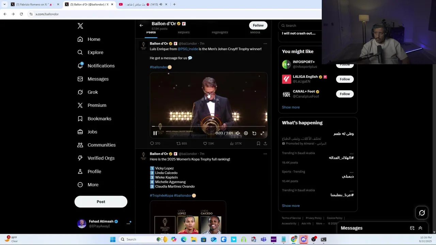Open Jobs in sidebar
The height and width of the screenshot is (245, 436).
(x=87, y=132)
